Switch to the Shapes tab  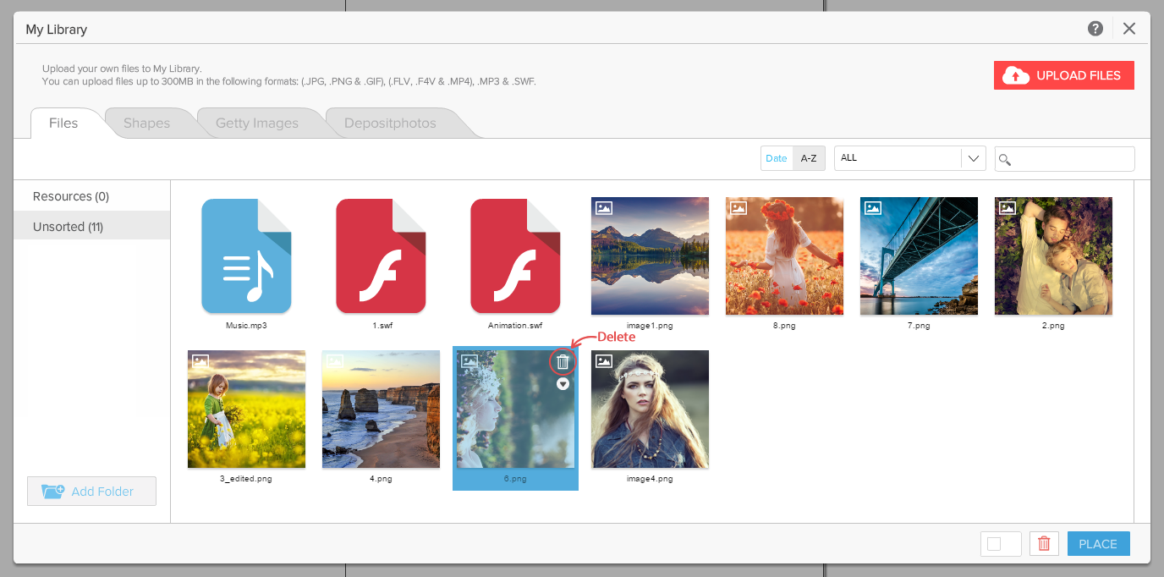(147, 124)
